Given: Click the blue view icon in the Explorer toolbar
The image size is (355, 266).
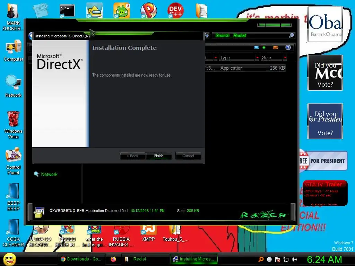Looking at the screenshot, I should click(257, 47).
